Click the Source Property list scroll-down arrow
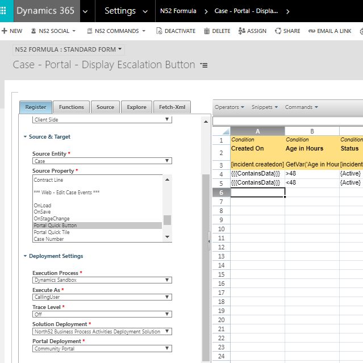363x363 pixels. click(x=167, y=236)
